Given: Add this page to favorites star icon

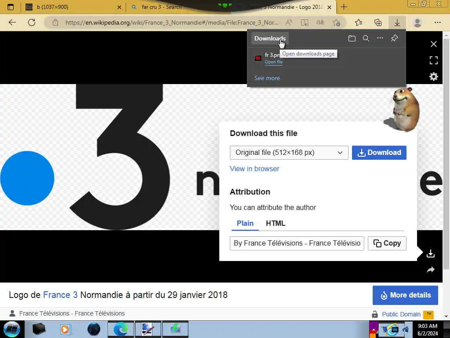Looking at the screenshot, I should [x=336, y=22].
